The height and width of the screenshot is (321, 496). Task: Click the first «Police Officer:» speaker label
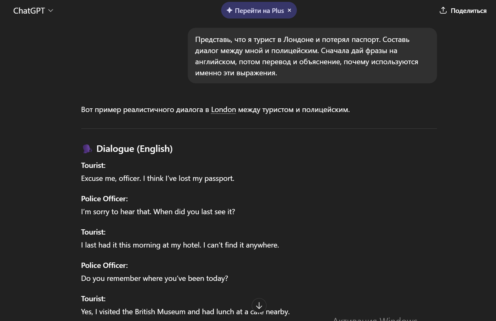104,199
